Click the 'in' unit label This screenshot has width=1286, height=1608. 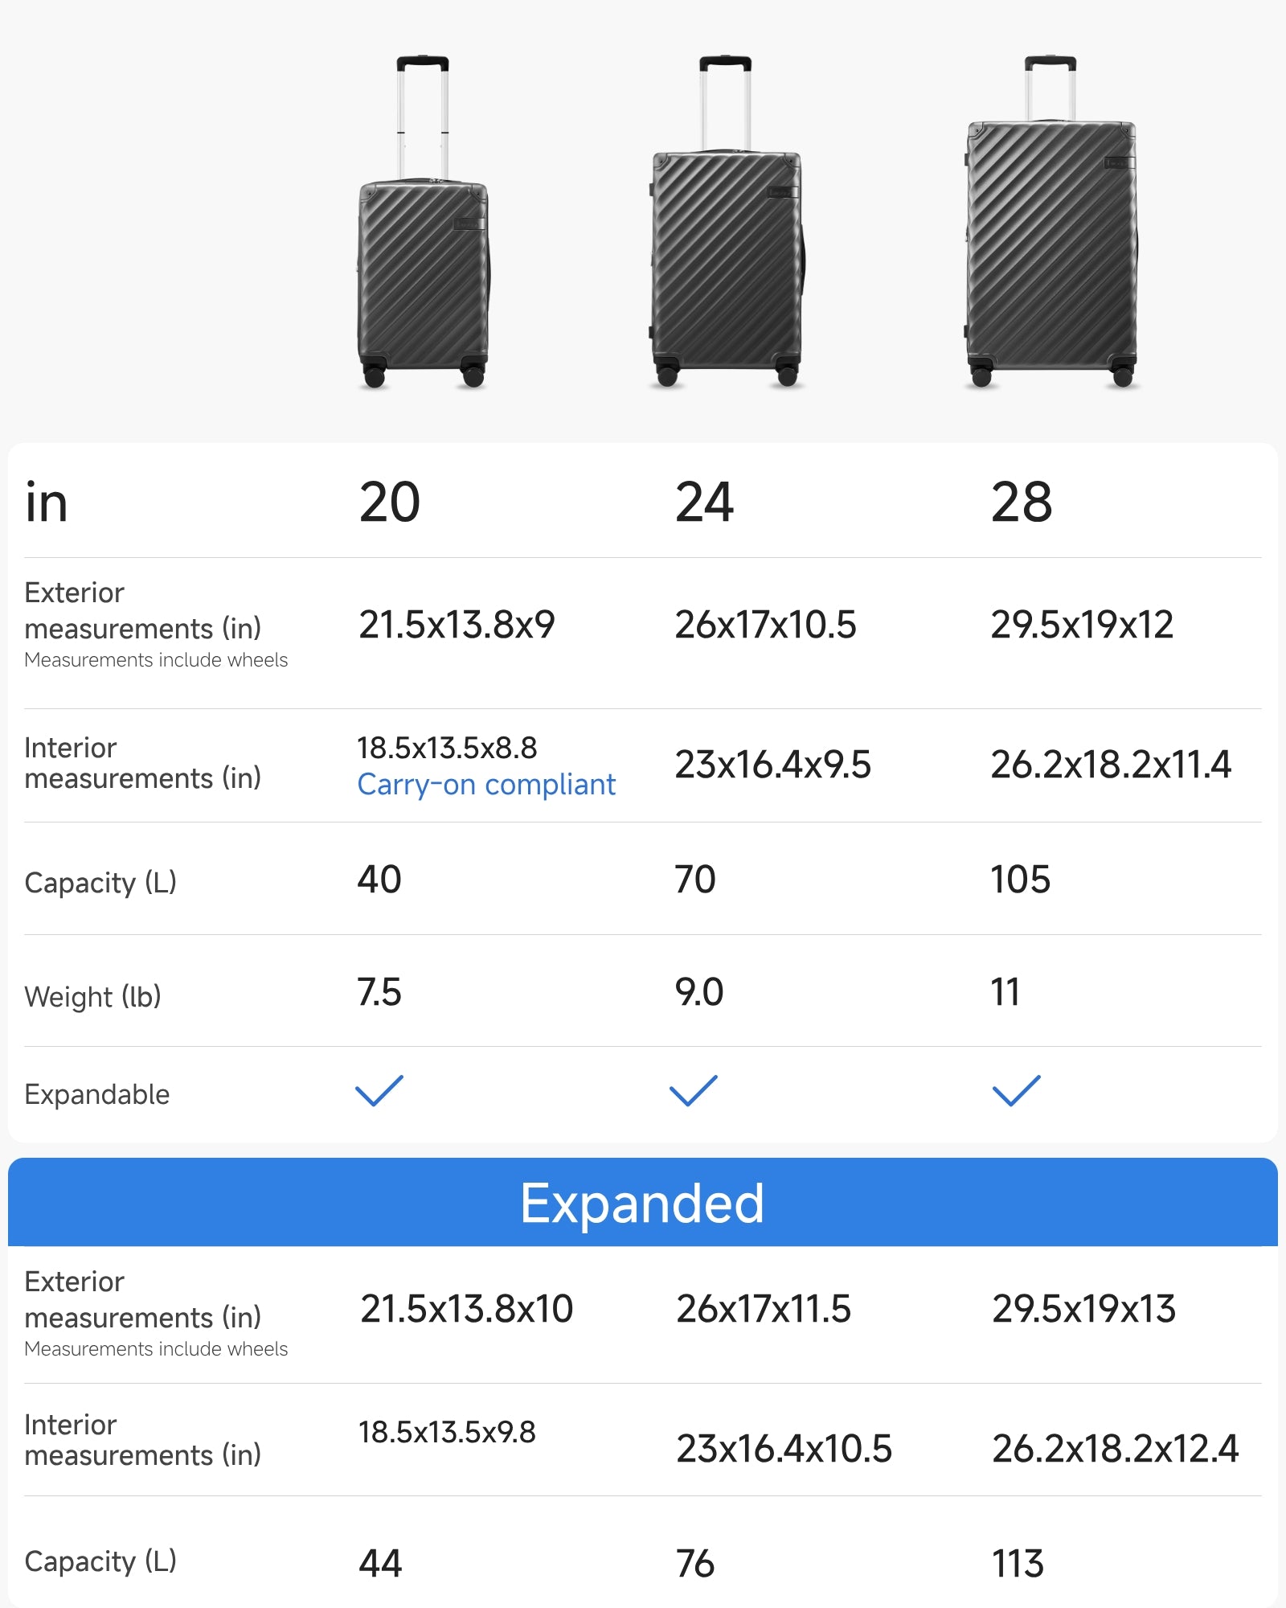tap(47, 503)
